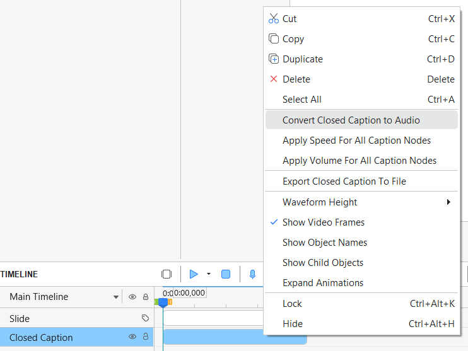Select the Slide time bar
The width and height of the screenshot is (468, 351).
coord(213,318)
